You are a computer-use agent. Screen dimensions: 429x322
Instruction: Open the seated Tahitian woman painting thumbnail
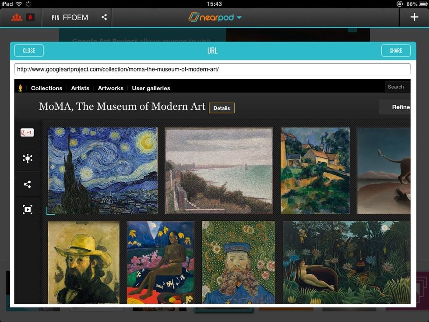pyautogui.click(x=161, y=262)
